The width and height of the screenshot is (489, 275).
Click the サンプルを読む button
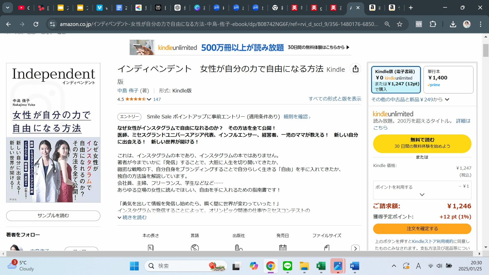(x=53, y=216)
